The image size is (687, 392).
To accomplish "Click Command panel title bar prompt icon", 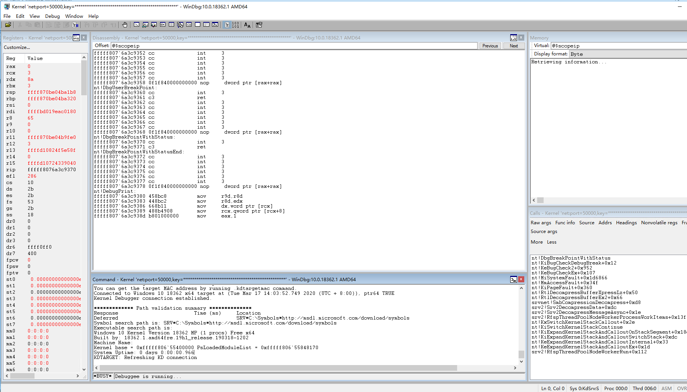I will coord(514,279).
